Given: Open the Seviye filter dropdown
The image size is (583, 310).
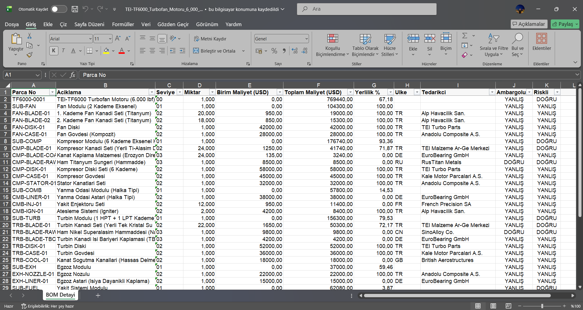Looking at the screenshot, I should click(180, 92).
